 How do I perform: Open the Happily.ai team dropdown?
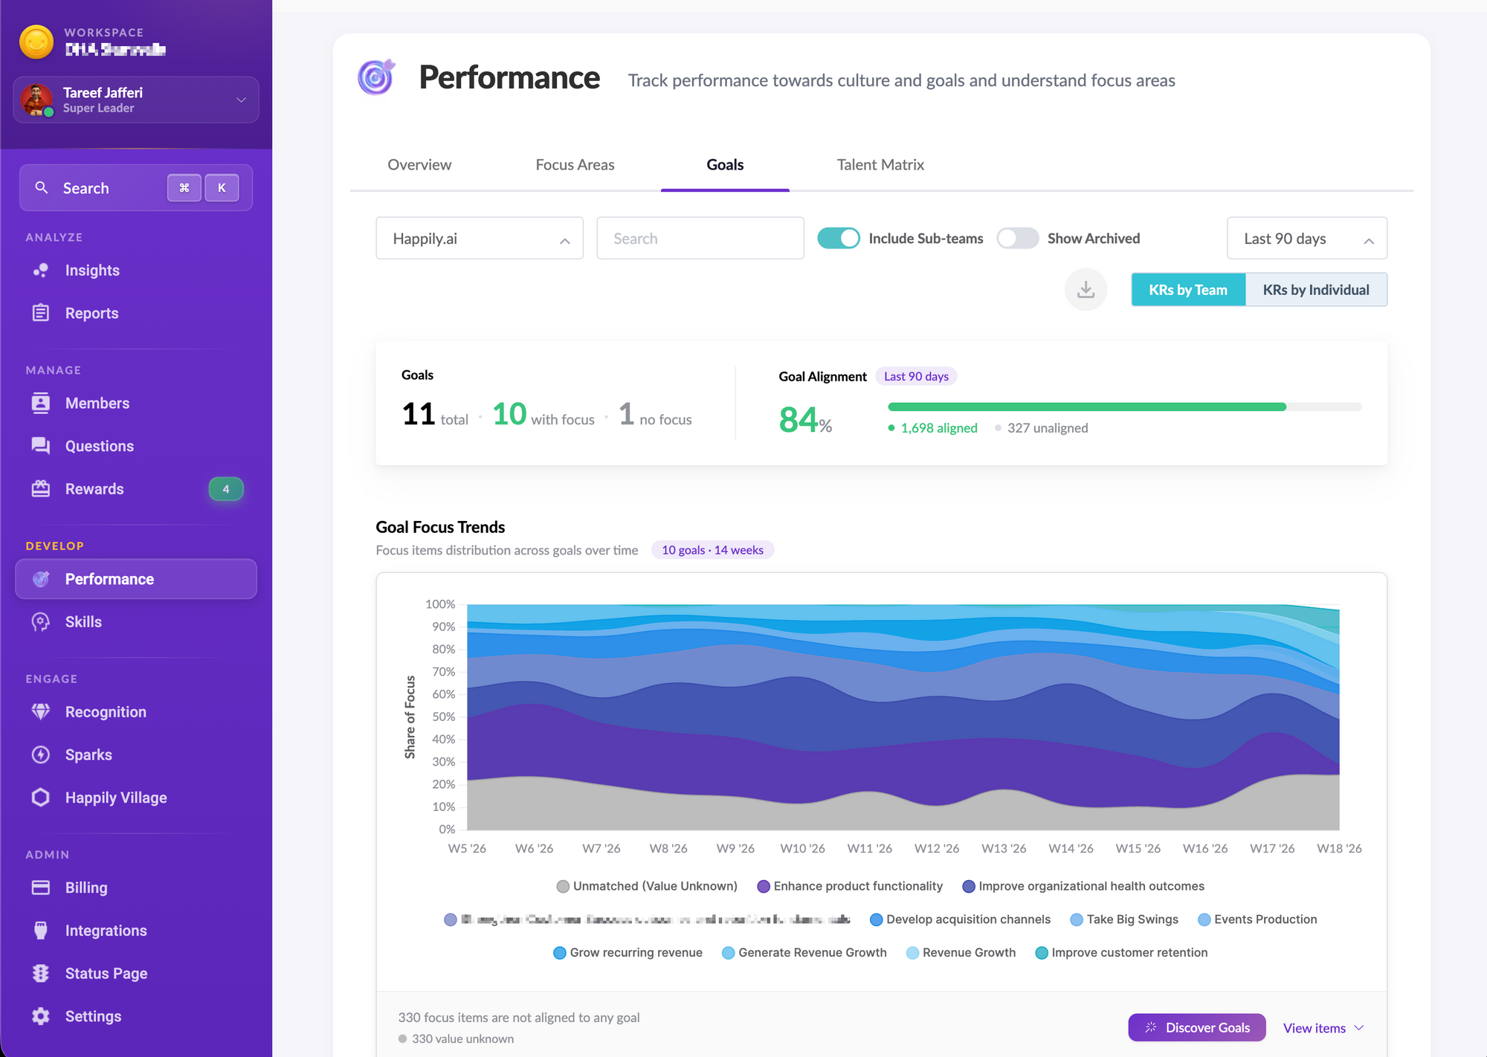[x=480, y=239]
